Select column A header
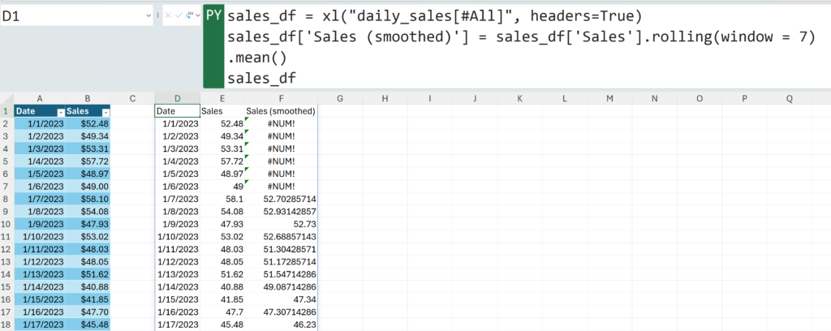The image size is (831, 331). pos(40,98)
